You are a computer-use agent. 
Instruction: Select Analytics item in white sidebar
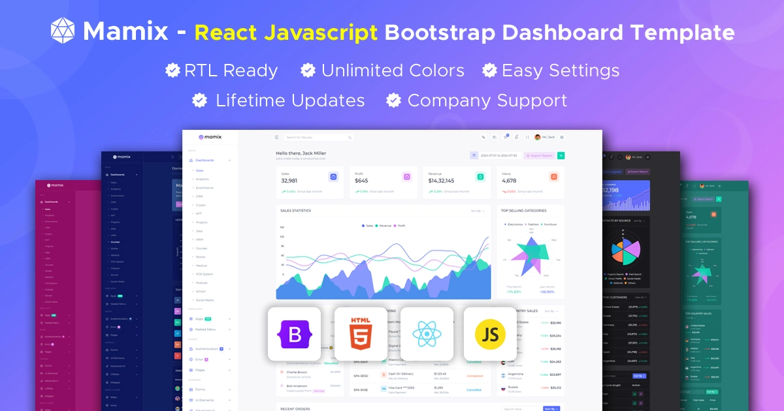pyautogui.click(x=202, y=179)
